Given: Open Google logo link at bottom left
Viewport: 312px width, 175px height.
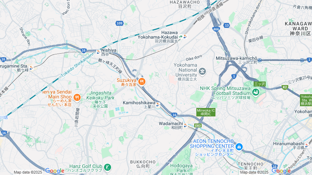Looking at the screenshot, I should (55, 171).
